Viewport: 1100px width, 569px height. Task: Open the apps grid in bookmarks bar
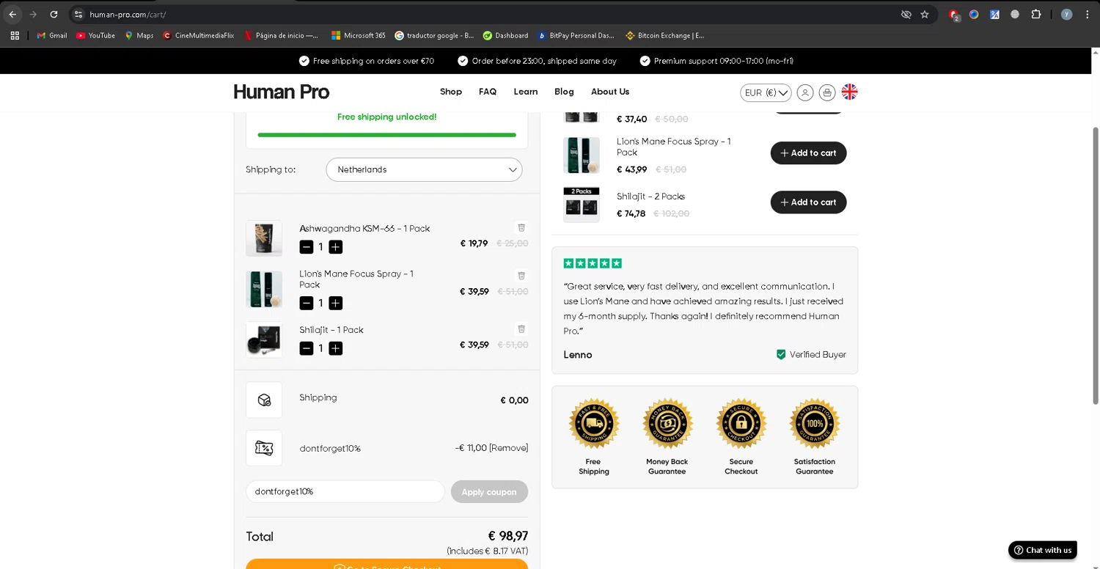coord(15,35)
